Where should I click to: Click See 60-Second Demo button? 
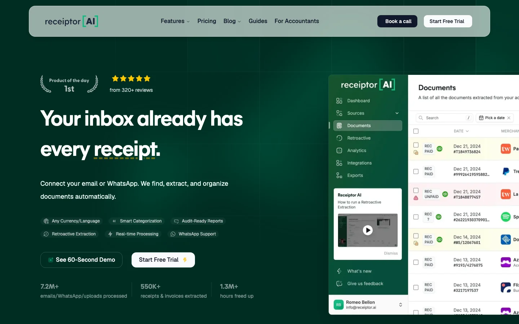coord(81,260)
